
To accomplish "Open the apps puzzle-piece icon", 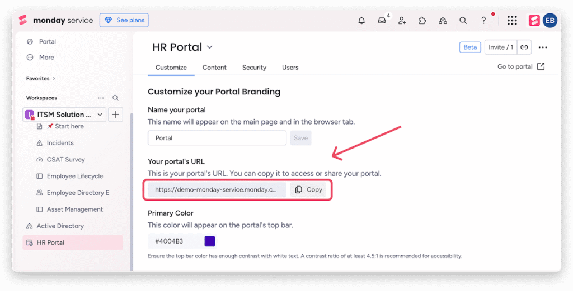I will point(422,21).
